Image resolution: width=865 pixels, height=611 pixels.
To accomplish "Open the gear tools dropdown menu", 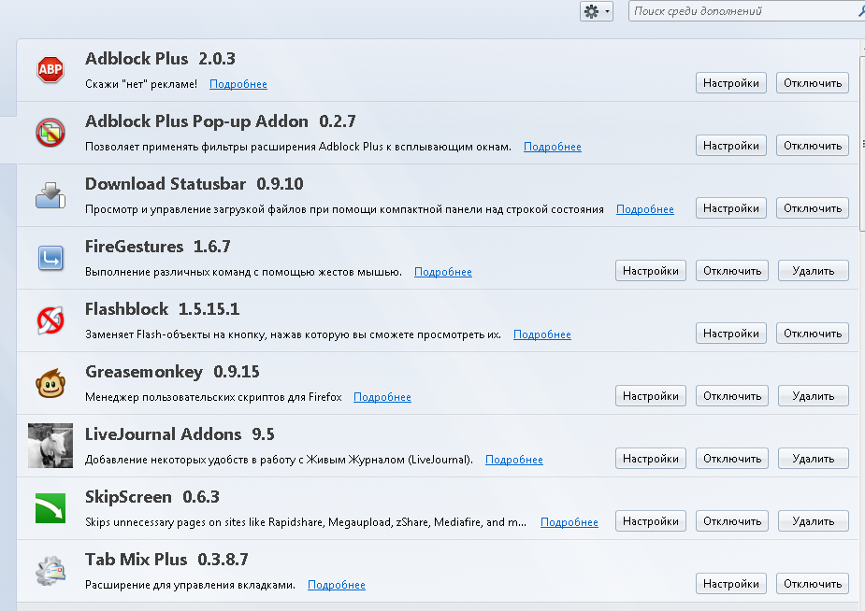I will click(x=597, y=11).
